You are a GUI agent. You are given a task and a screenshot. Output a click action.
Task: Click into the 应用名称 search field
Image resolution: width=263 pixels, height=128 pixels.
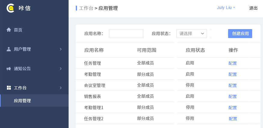tap(126, 34)
